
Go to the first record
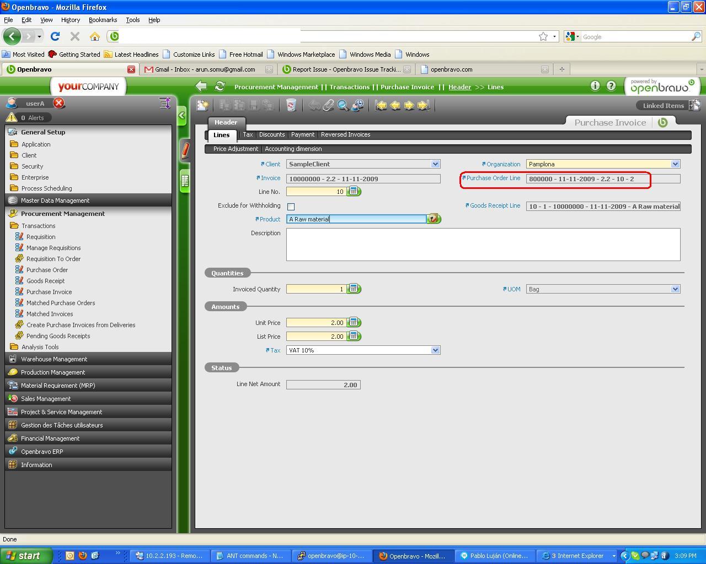pyautogui.click(x=381, y=105)
